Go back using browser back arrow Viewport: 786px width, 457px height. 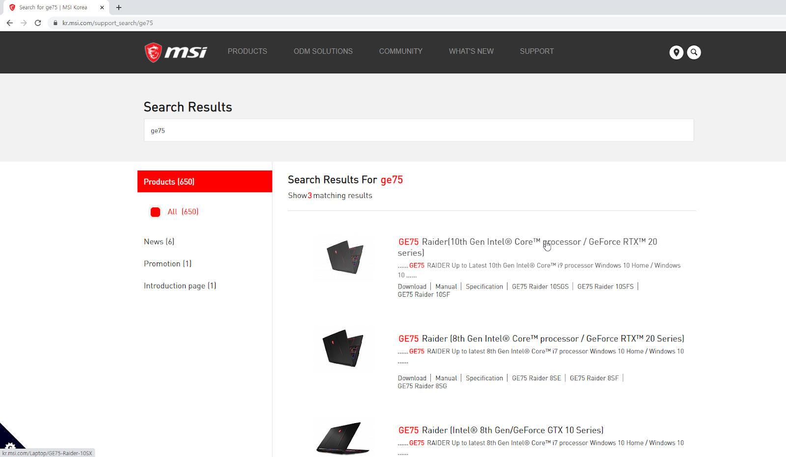coord(10,23)
